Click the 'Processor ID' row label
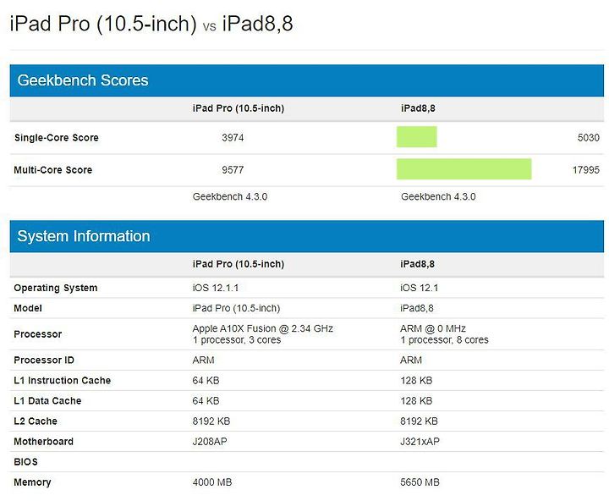The image size is (609, 501). 44,361
